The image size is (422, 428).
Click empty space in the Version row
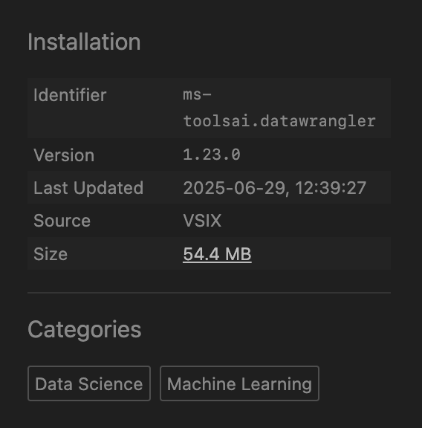(314, 155)
